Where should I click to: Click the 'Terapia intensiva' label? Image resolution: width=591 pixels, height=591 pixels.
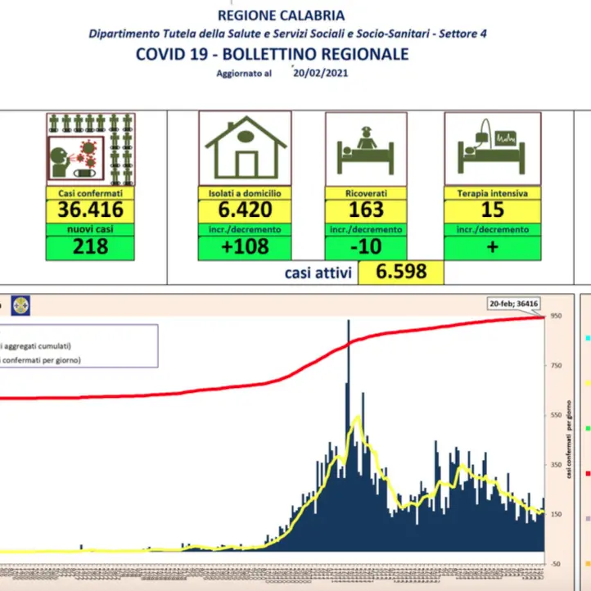coord(493,193)
